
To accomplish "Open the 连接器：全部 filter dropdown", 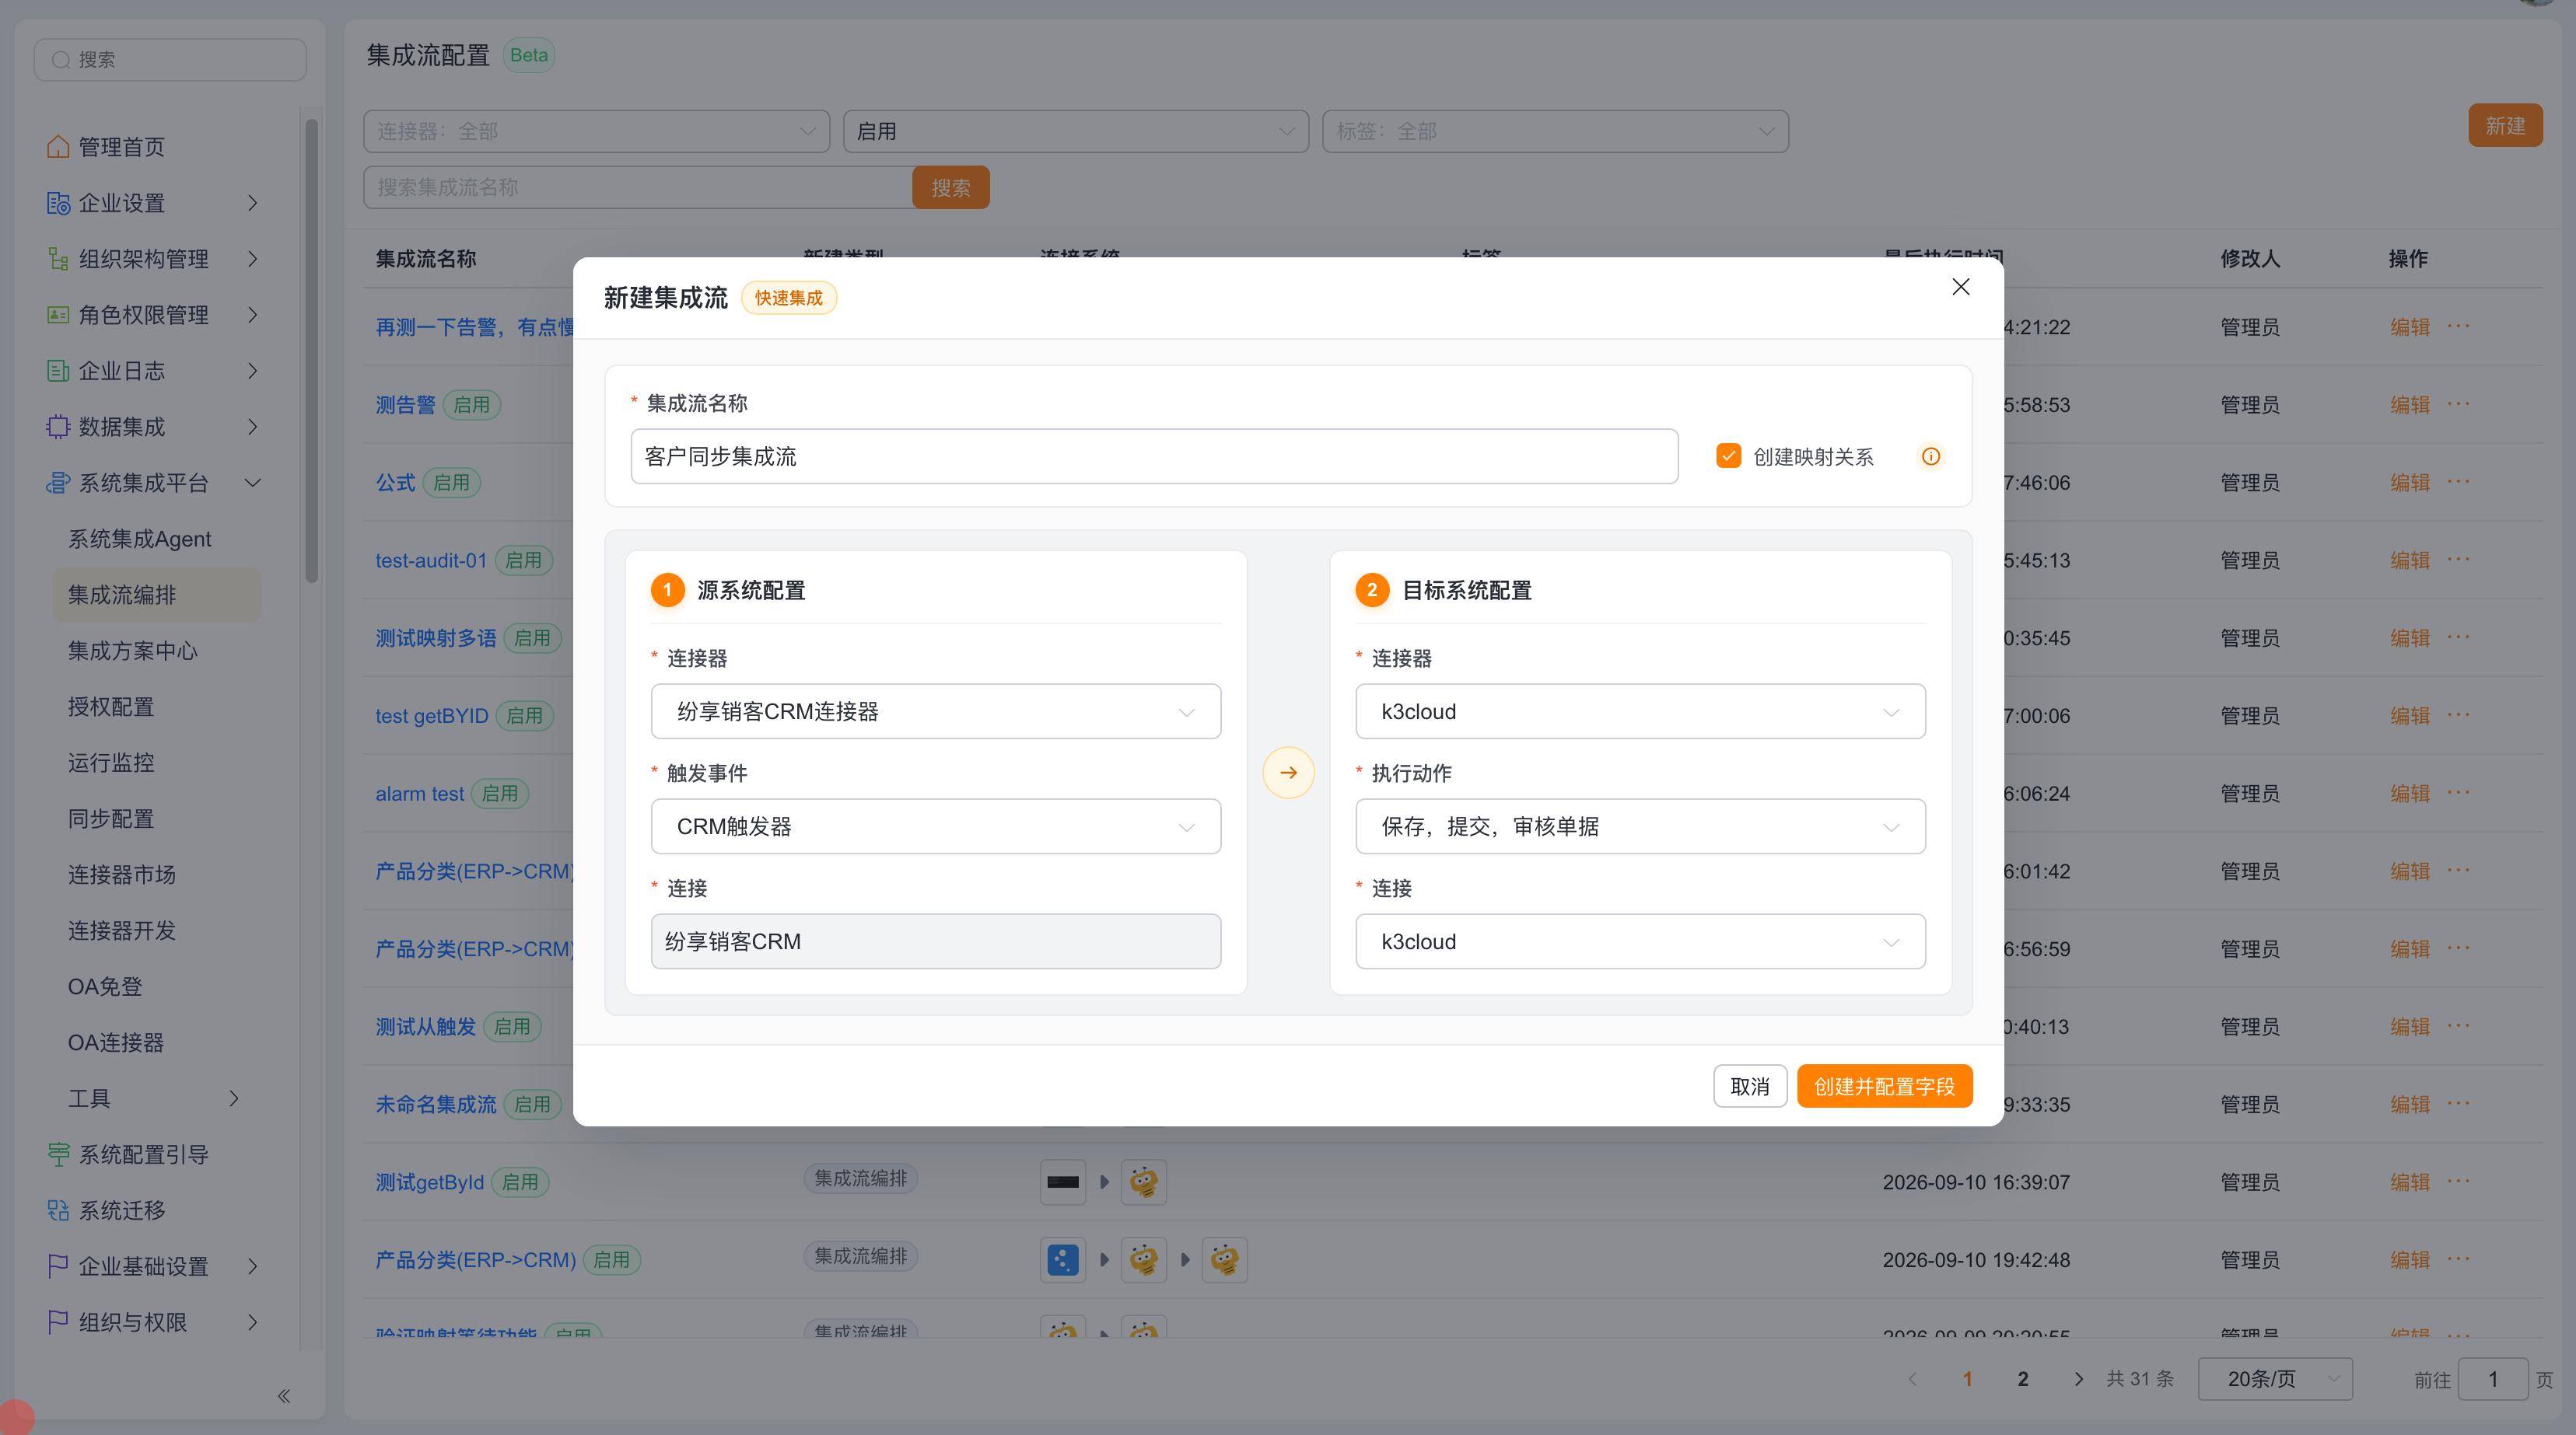I will (x=596, y=131).
